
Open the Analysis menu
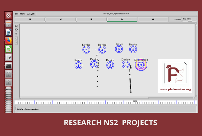31,14
